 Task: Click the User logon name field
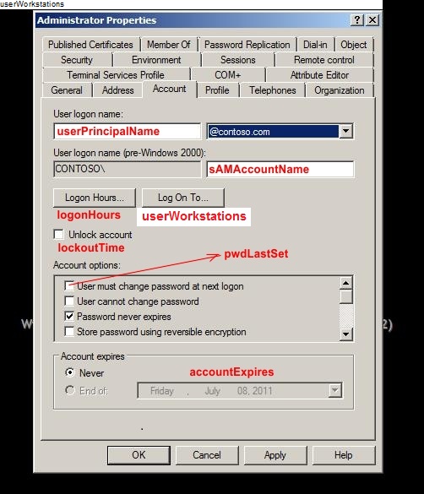point(128,131)
